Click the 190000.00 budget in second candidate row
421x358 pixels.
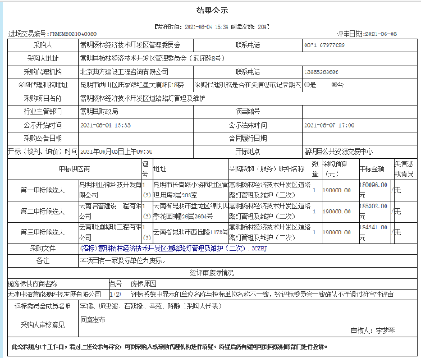tap(337, 212)
